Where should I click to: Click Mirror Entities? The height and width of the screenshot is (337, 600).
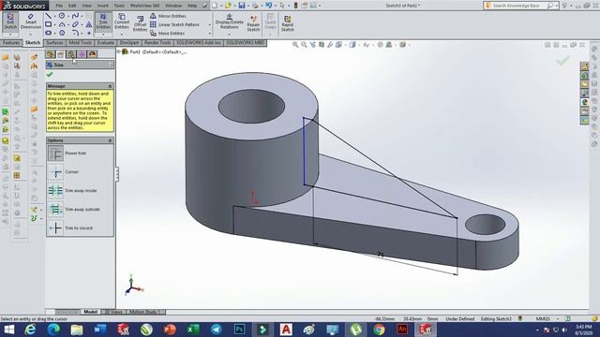click(168, 16)
